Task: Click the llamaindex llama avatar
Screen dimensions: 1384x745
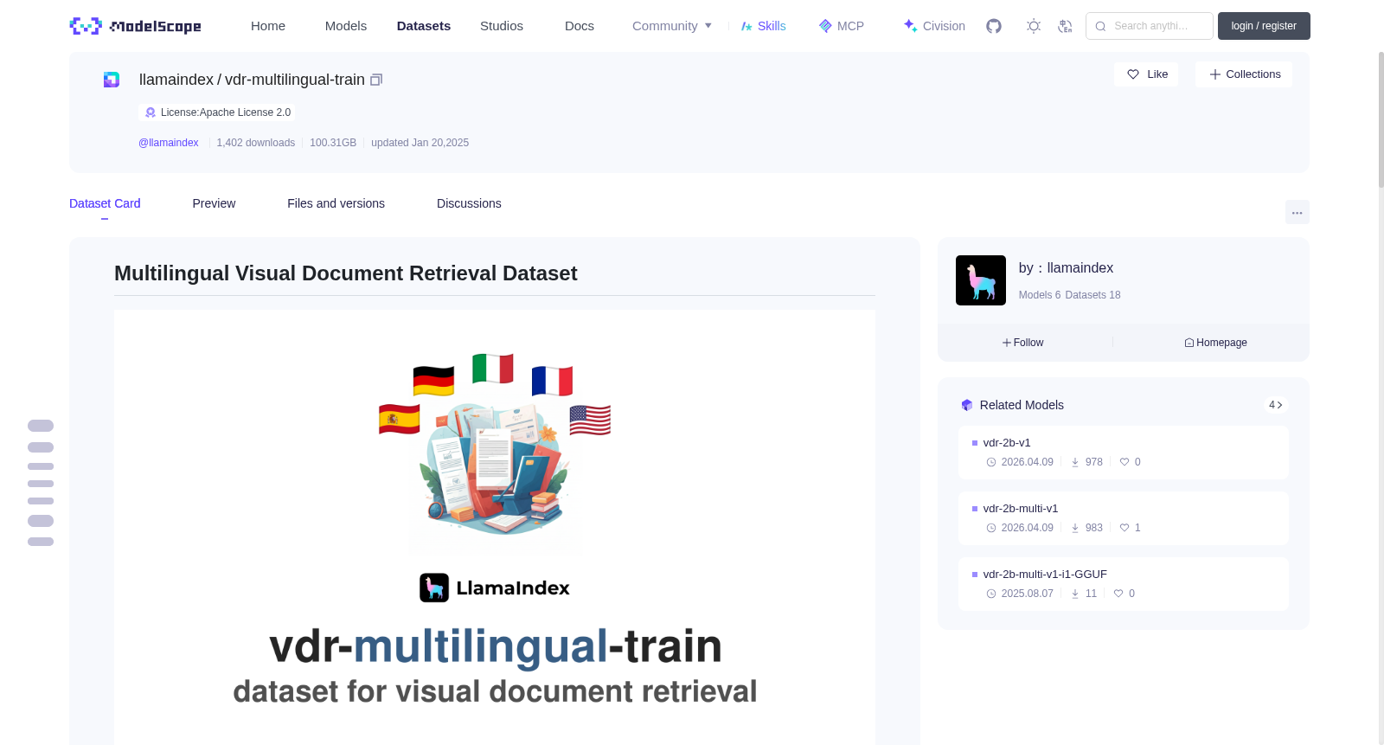Action: point(981,280)
